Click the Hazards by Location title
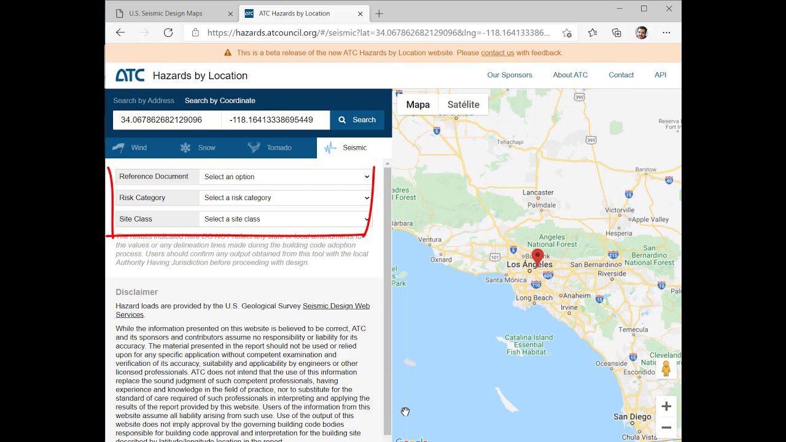The height and width of the screenshot is (442, 786). click(x=200, y=76)
